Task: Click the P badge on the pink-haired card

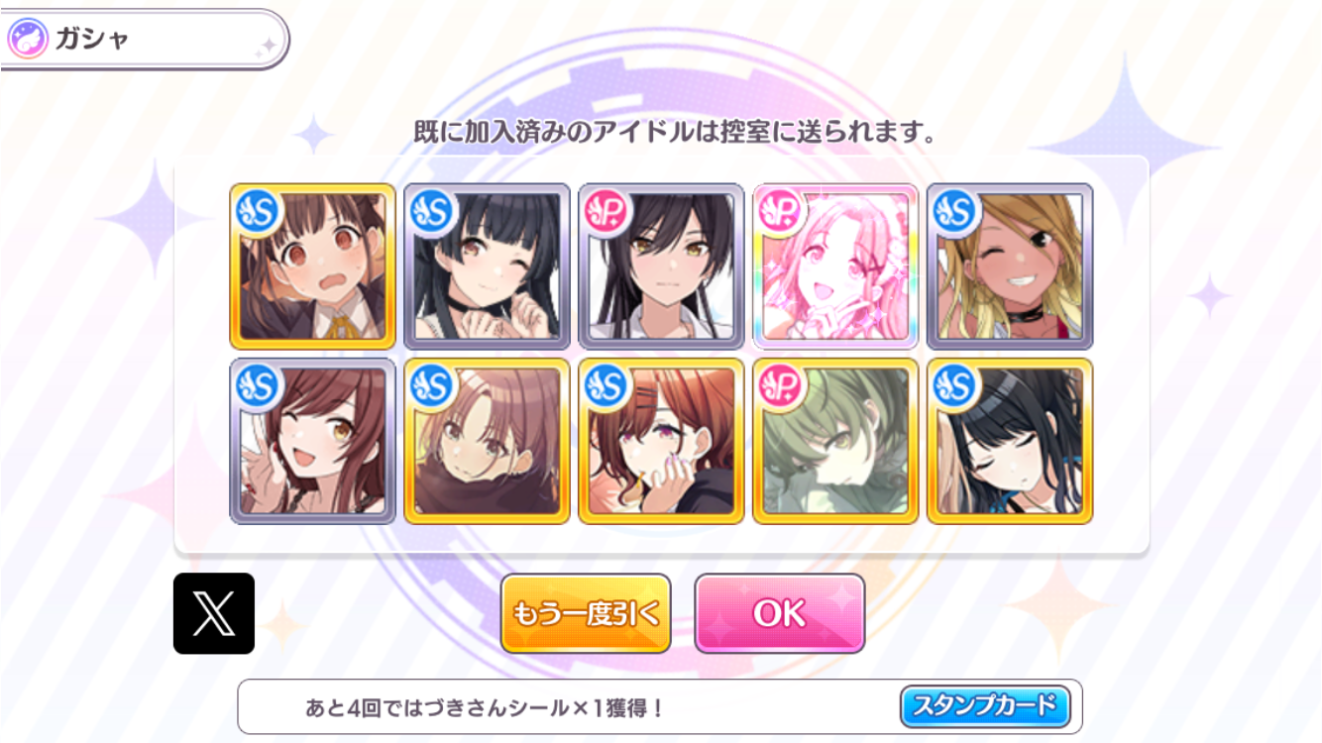Action: tap(780, 211)
